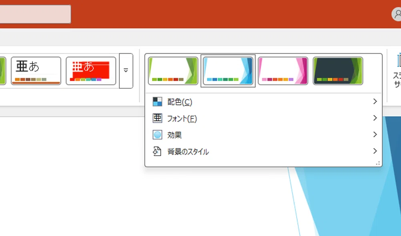Expand chevron next to 配色(C)
This screenshot has width=401, height=236.
click(x=375, y=102)
